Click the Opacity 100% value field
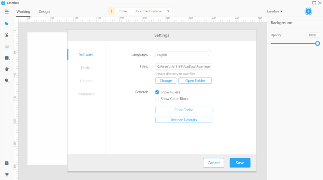The width and height of the screenshot is (323, 180). (x=313, y=35)
